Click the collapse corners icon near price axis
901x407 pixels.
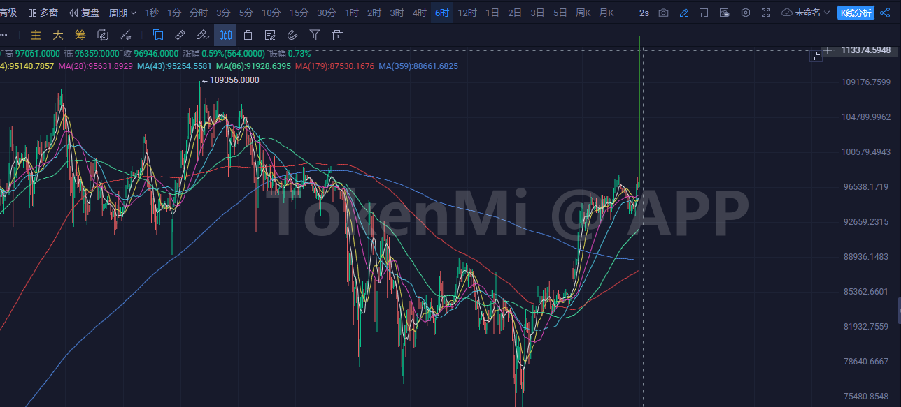[x=815, y=56]
